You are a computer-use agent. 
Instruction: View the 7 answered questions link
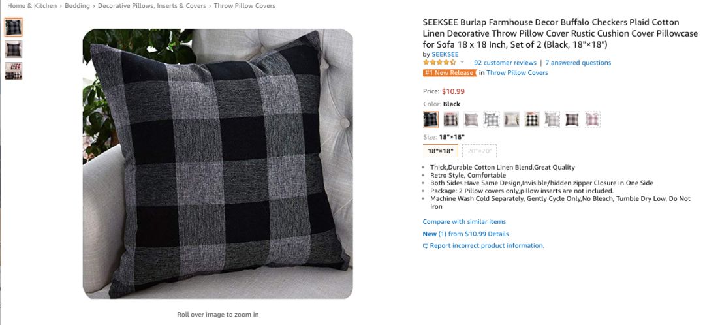pos(578,63)
